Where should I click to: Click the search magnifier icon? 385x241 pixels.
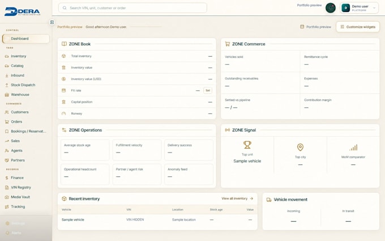tap(65, 8)
